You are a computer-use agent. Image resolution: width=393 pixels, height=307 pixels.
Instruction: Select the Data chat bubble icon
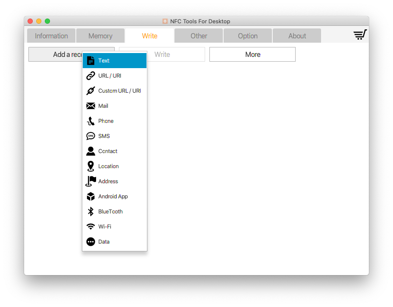pyautogui.click(x=90, y=241)
